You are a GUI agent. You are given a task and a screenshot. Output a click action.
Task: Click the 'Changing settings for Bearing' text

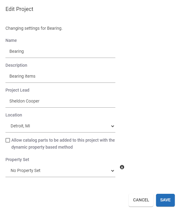click(x=34, y=28)
